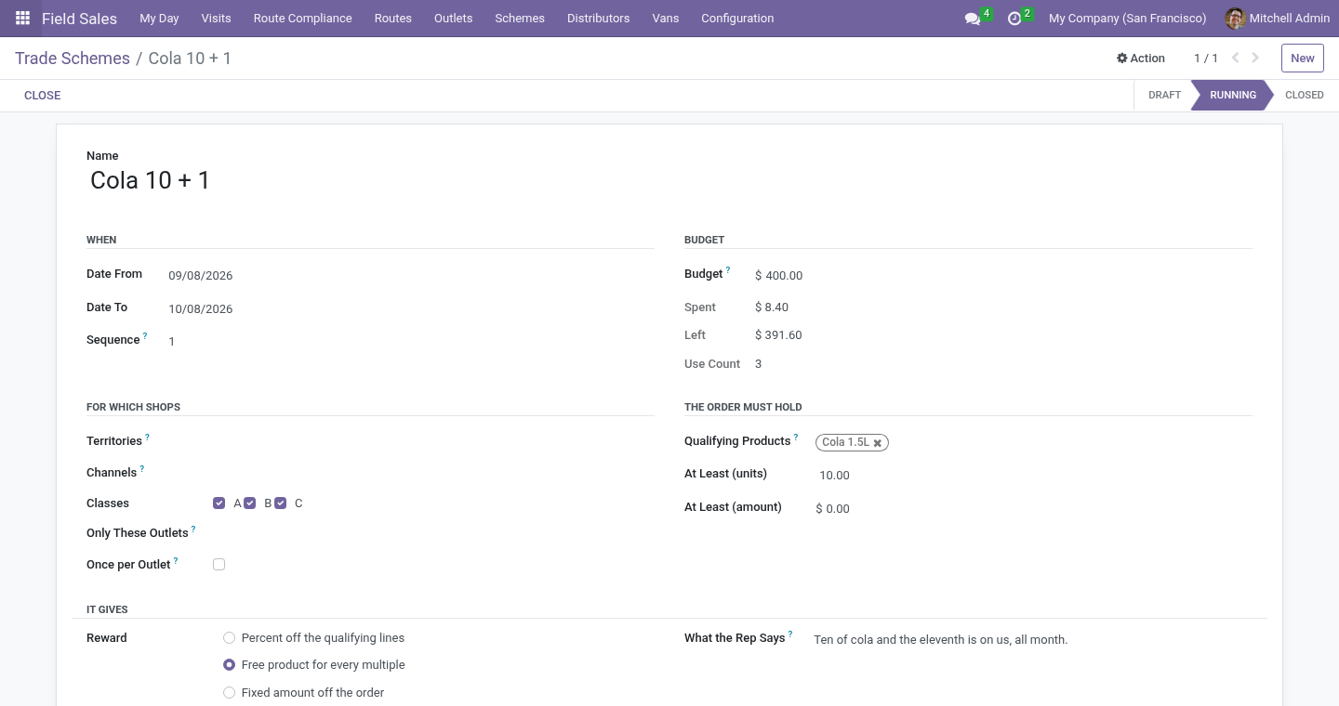Screen dimensions: 1339x706
Task: Remove the Cola 1.5L tag
Action: click(x=877, y=443)
